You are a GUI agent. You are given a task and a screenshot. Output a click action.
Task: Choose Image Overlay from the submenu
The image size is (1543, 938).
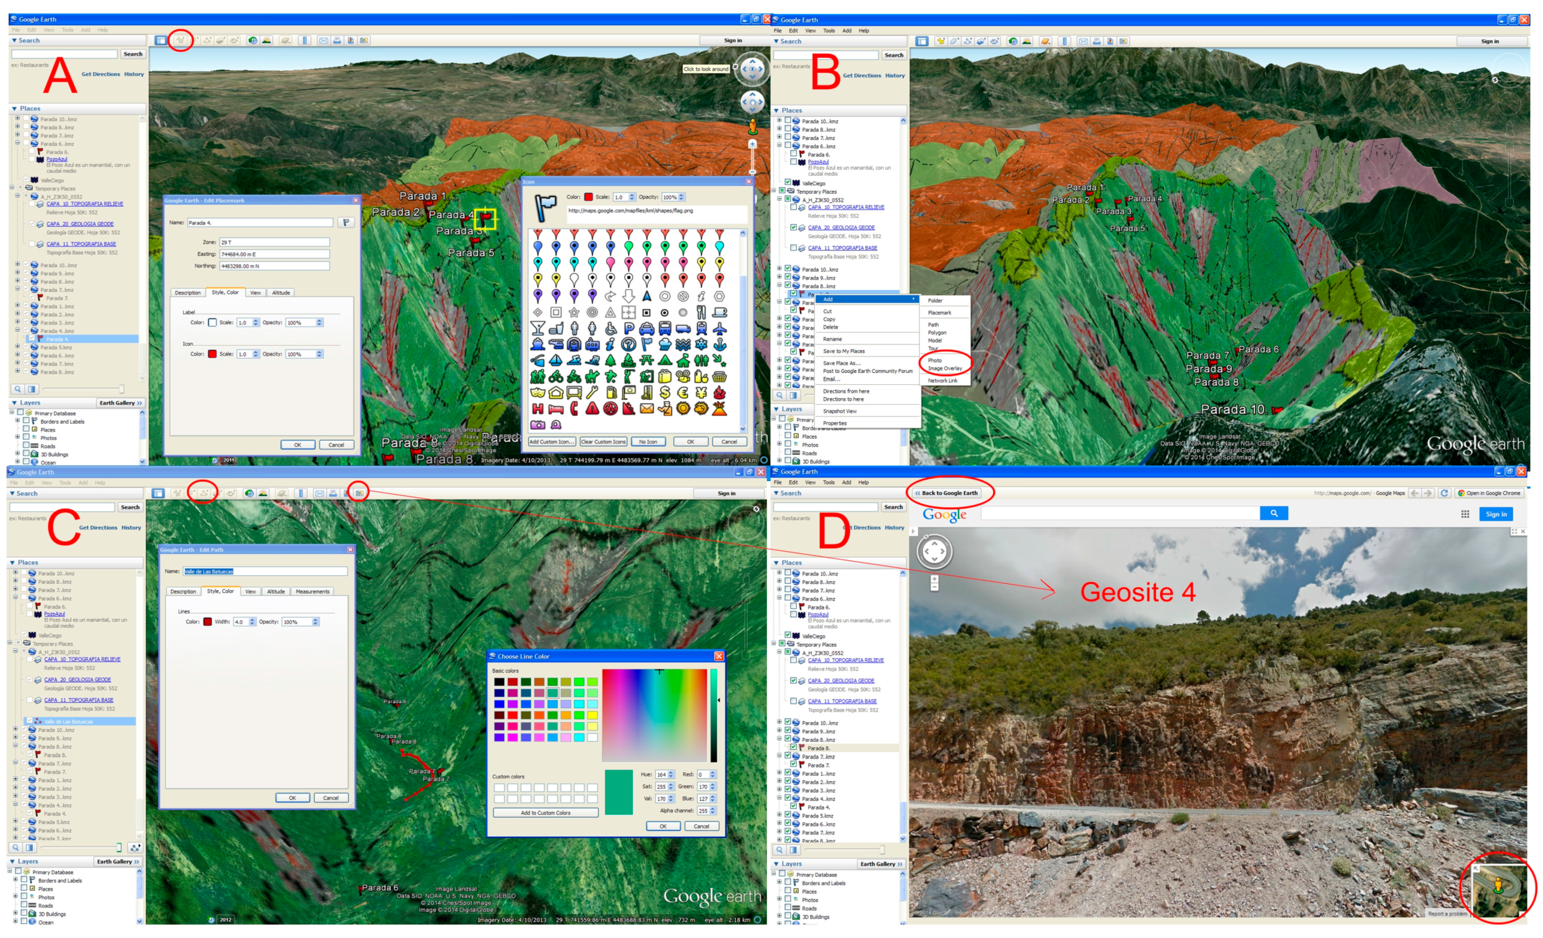(x=944, y=369)
